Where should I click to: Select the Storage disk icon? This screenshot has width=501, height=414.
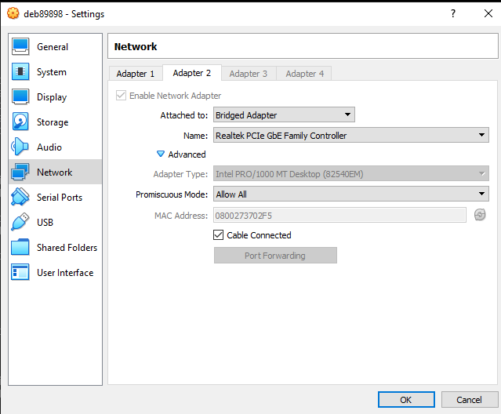coord(20,122)
